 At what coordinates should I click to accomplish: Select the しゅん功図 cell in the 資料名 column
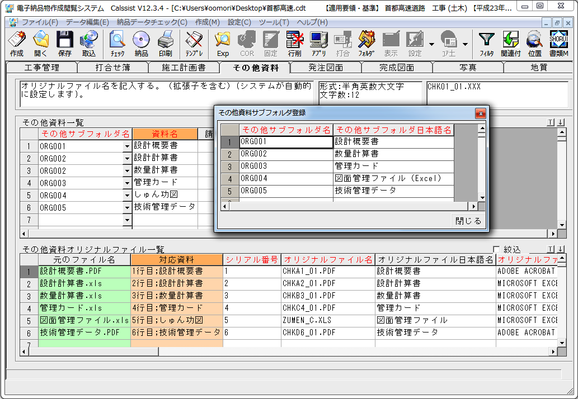tap(165, 195)
